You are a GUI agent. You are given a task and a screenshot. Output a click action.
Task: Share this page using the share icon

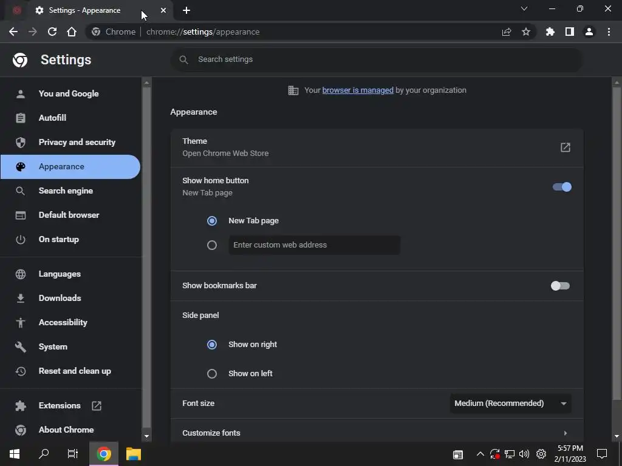507,32
